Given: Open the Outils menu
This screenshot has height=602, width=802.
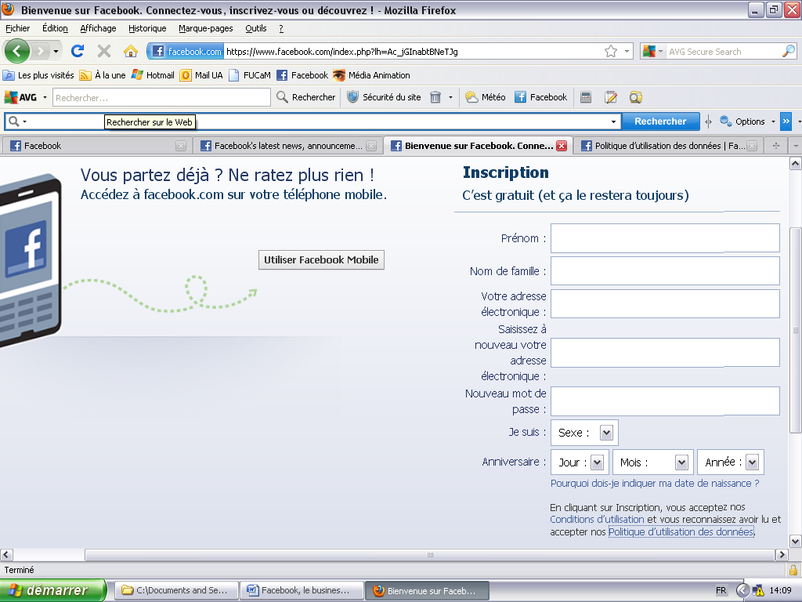Looking at the screenshot, I should pos(256,28).
